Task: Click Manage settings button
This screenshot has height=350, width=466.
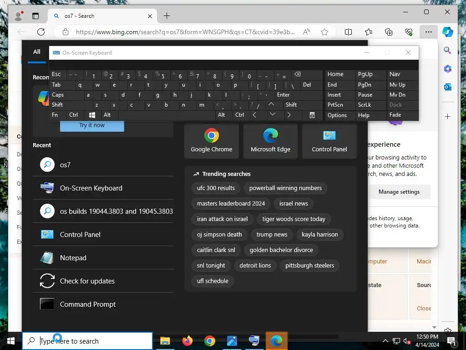Action: tap(399, 192)
